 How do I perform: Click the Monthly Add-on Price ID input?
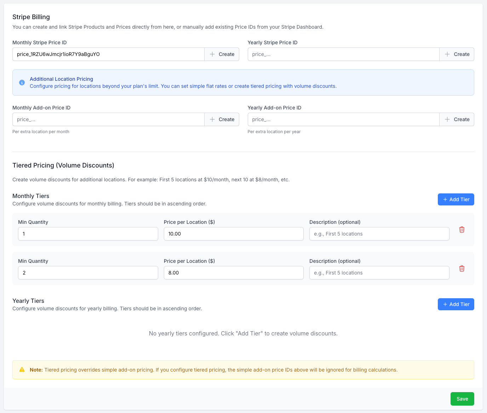(x=108, y=119)
